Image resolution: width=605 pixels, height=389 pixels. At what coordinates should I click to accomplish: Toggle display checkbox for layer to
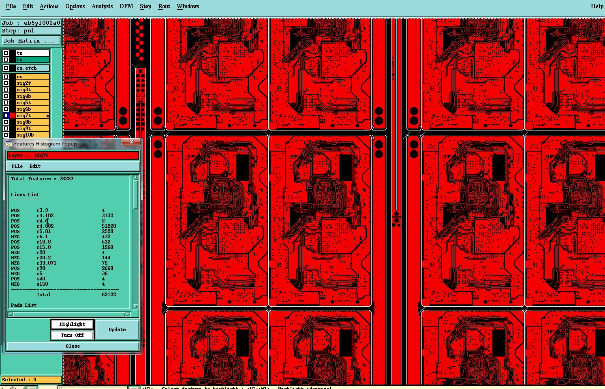tap(6, 53)
